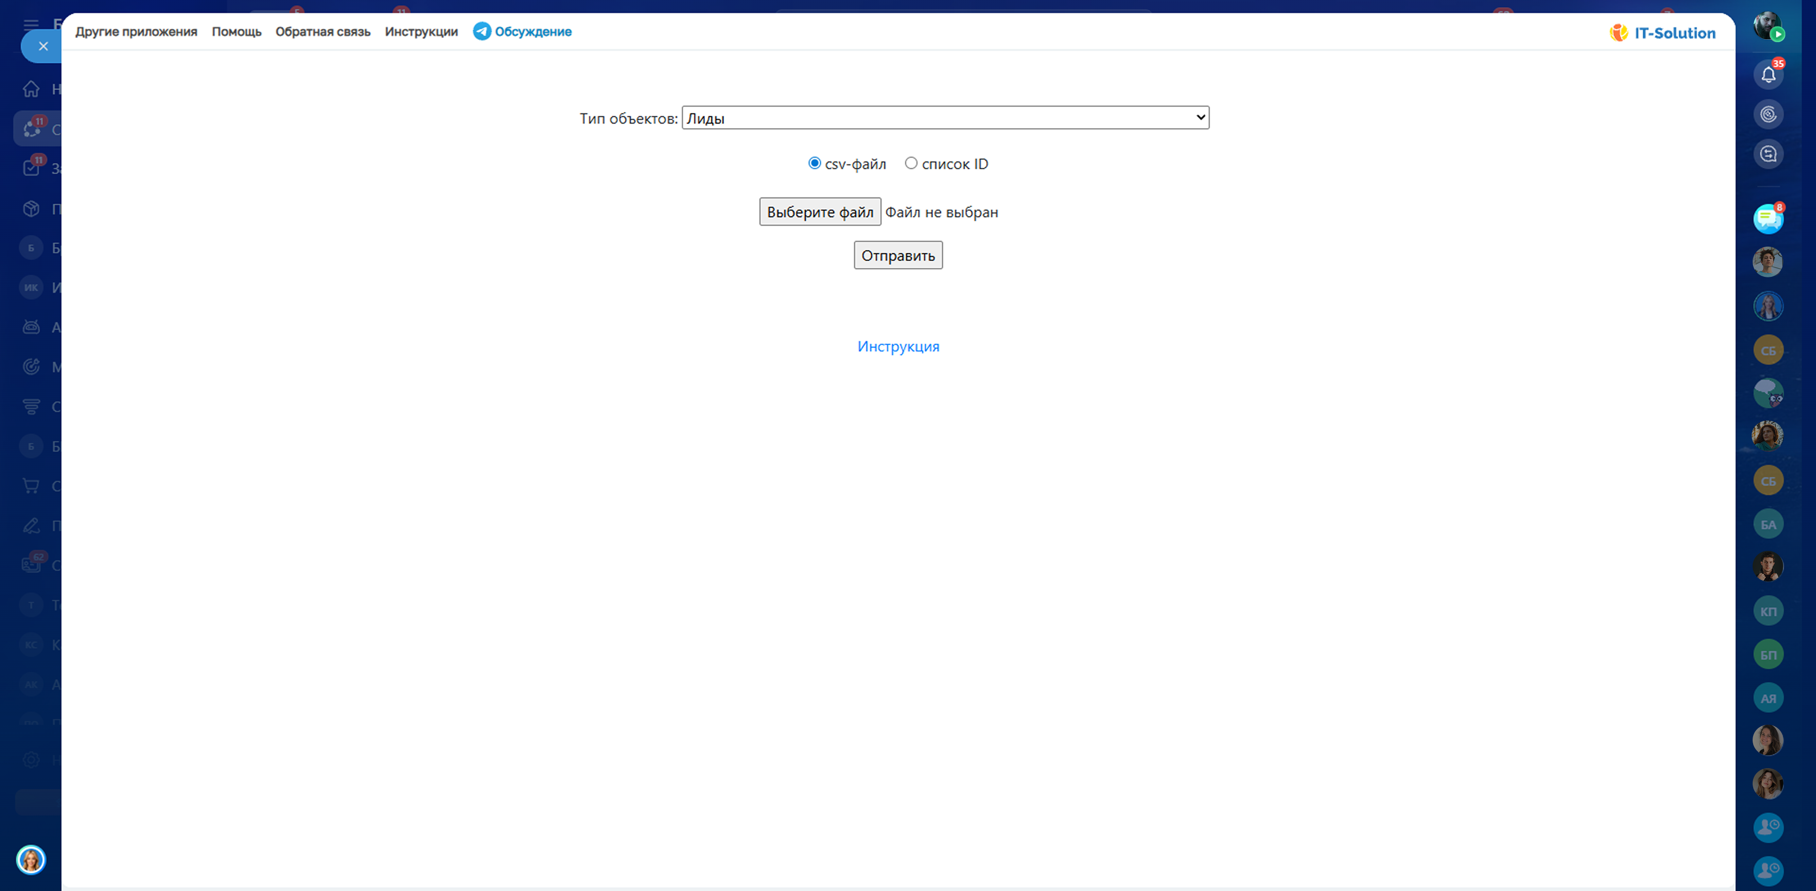
Task: Open the БА contact avatar
Action: pyautogui.click(x=1767, y=524)
